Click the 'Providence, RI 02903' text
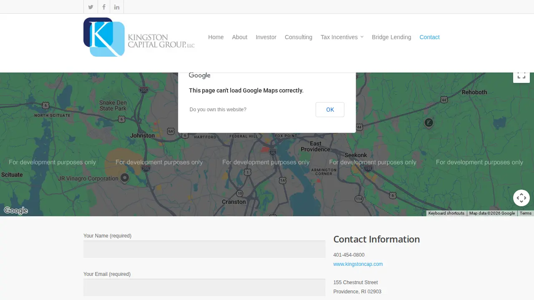 pos(357,292)
